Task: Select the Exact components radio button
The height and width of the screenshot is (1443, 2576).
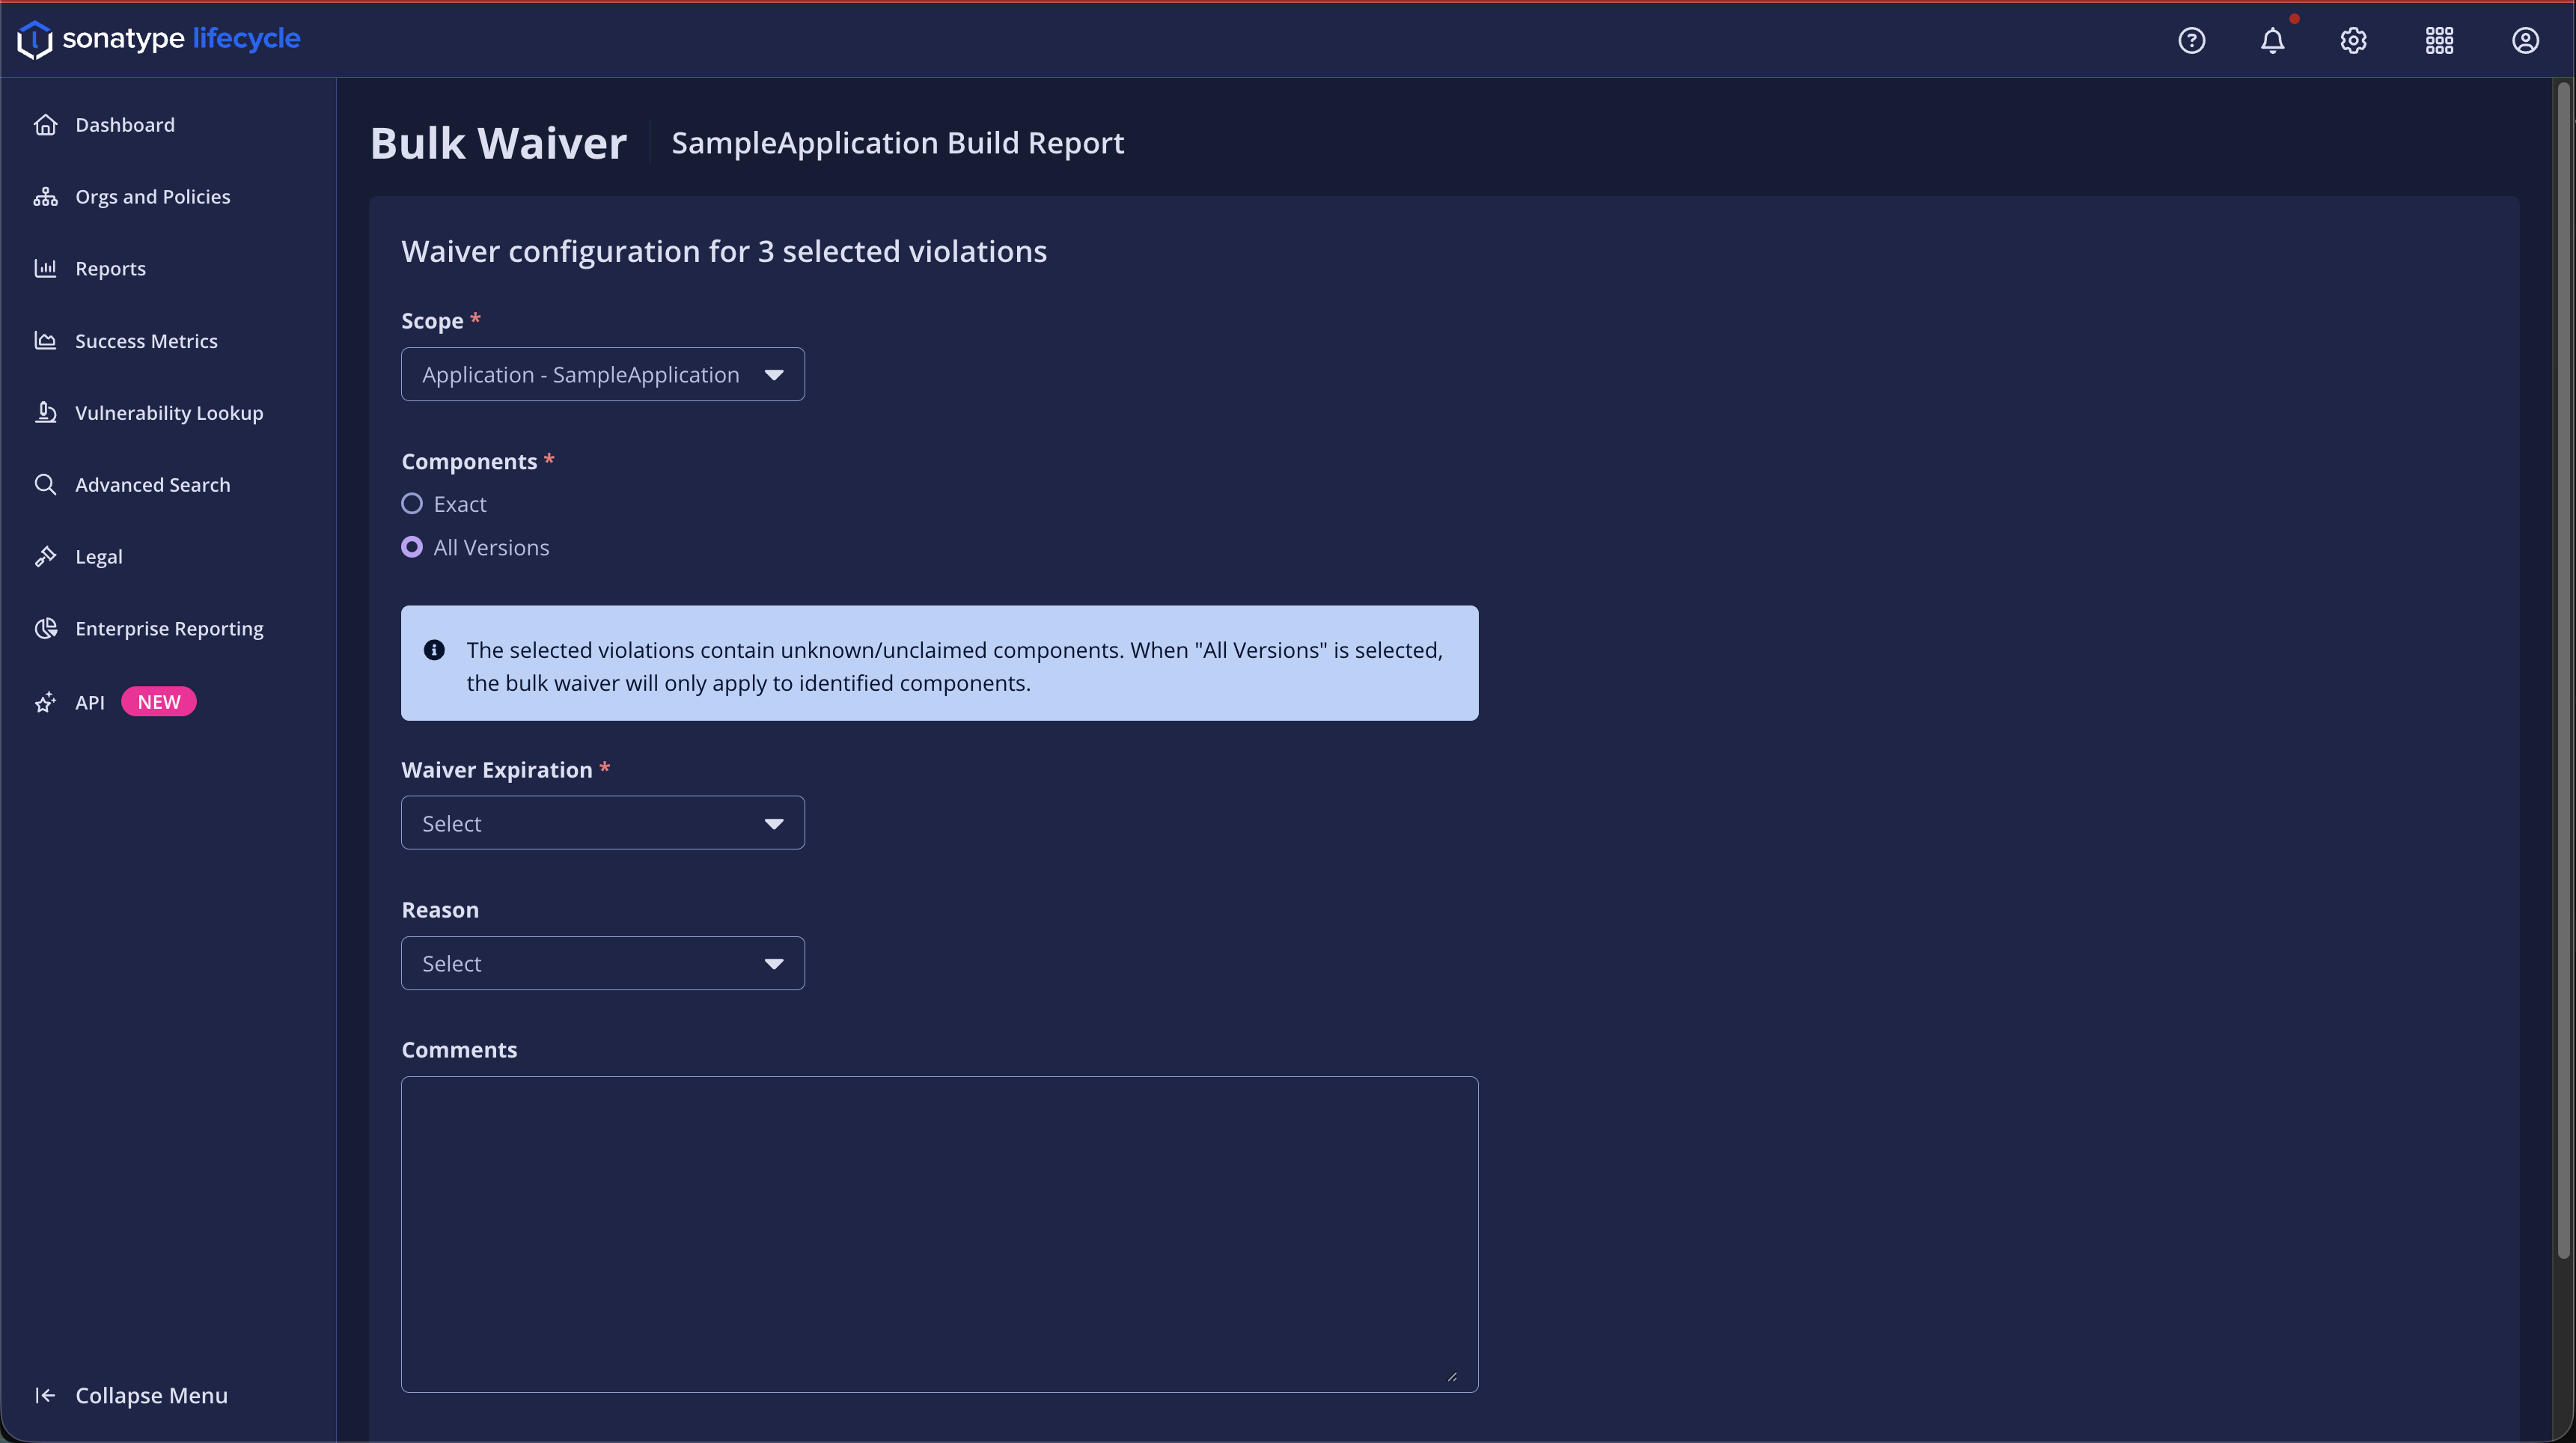Action: (x=412, y=504)
